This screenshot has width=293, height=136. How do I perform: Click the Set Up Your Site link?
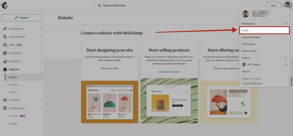point(110,68)
